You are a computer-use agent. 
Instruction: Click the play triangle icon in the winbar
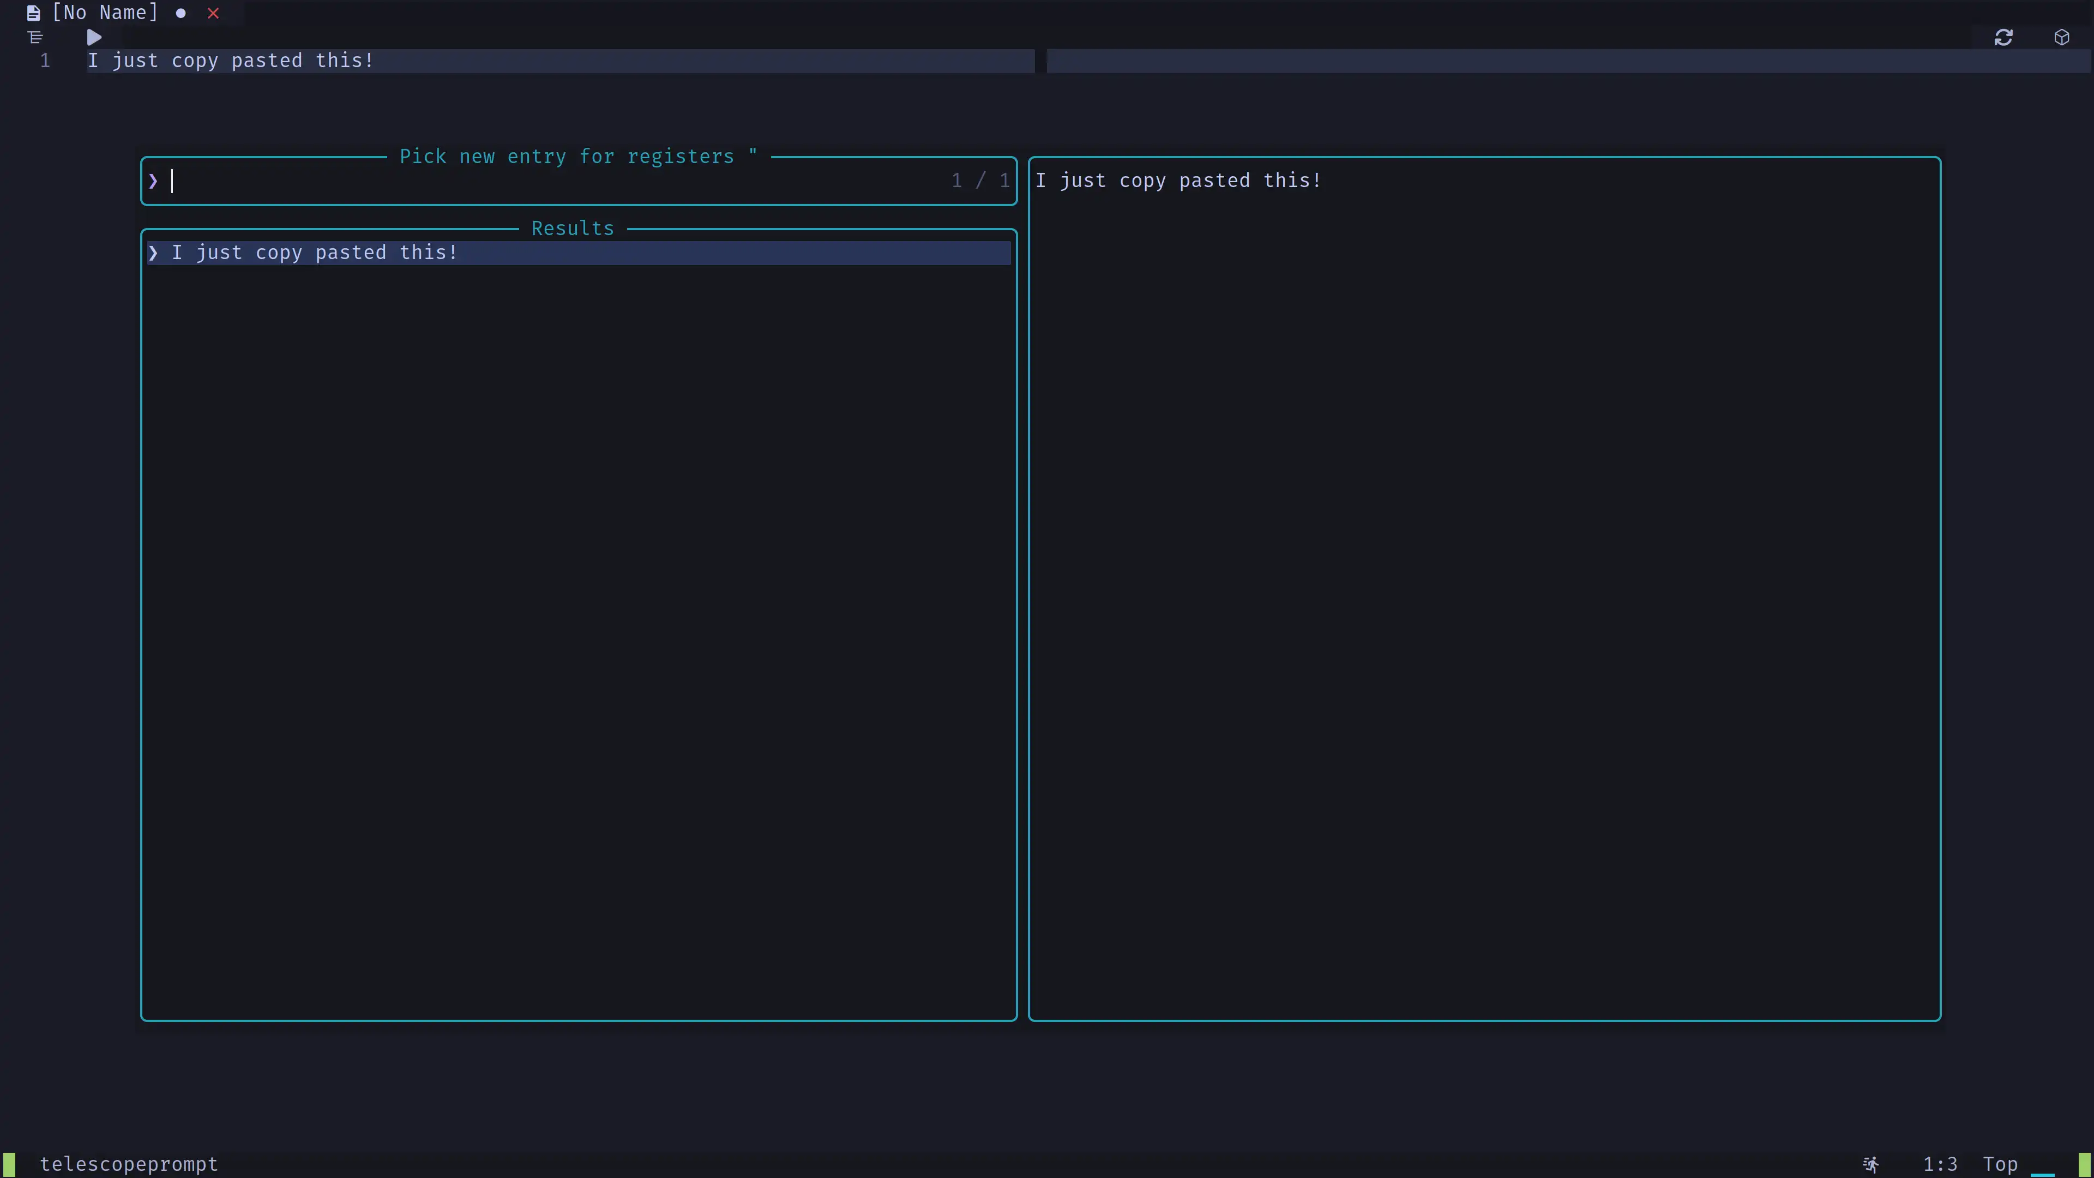coord(94,38)
